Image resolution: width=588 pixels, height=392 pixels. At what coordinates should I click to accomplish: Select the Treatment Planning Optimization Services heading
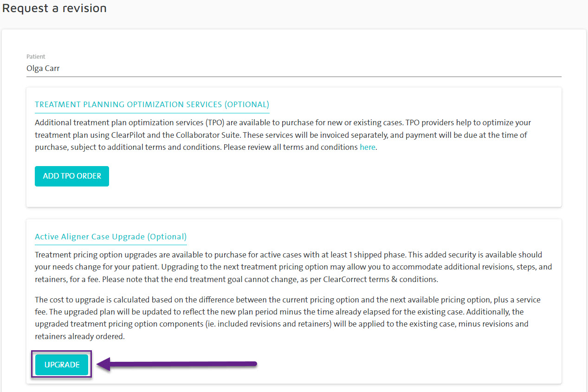point(152,104)
